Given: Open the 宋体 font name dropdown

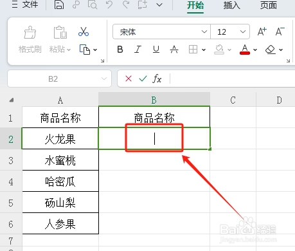Looking at the screenshot, I should pyautogui.click(x=204, y=32).
